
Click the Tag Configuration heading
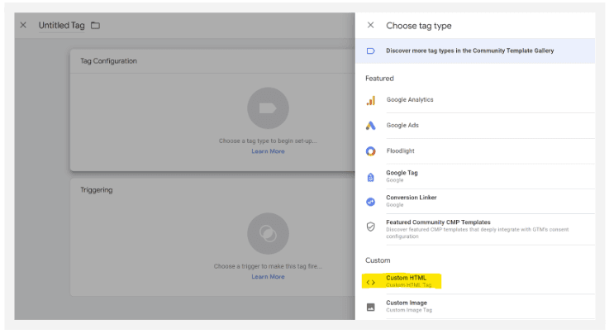pos(109,61)
